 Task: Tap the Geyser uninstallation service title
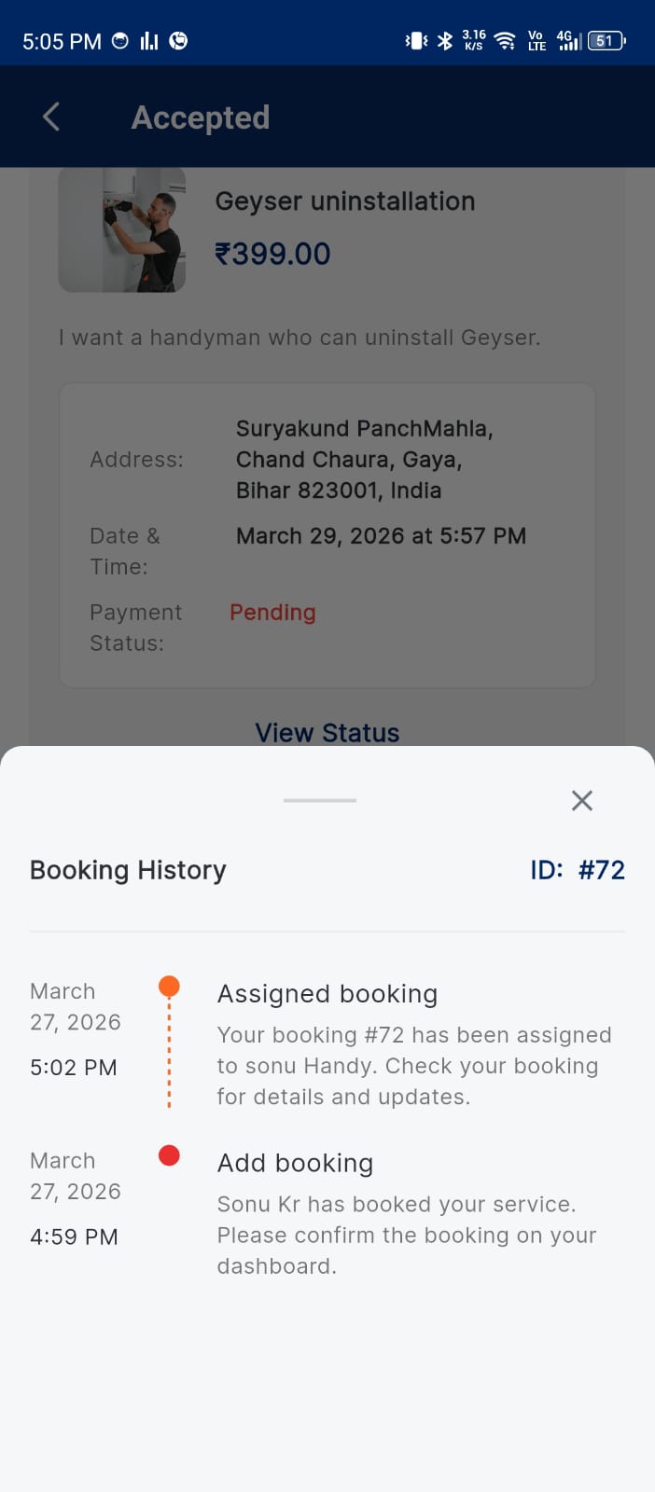[344, 201]
